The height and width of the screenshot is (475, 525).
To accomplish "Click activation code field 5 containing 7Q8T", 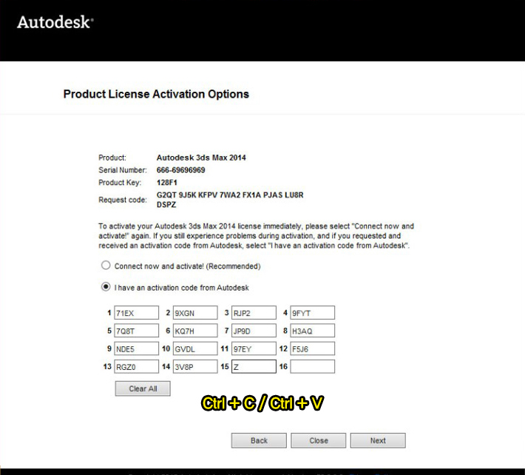I will pyautogui.click(x=136, y=331).
